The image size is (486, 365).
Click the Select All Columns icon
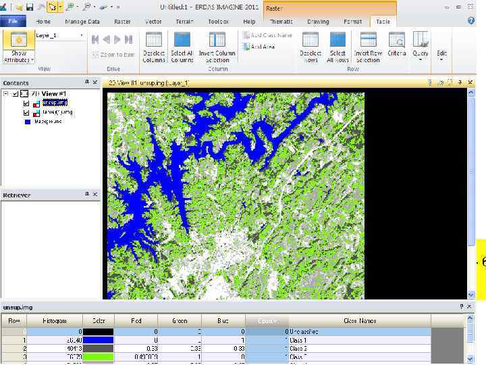tap(182, 40)
